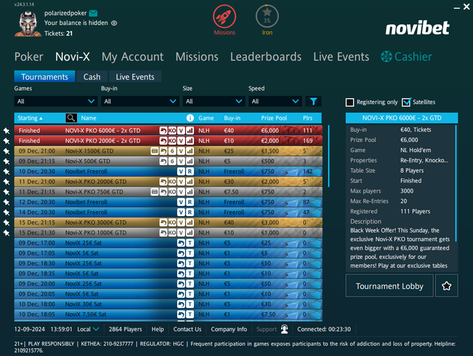
Task: Sort by the Plrs column header
Action: [307, 118]
